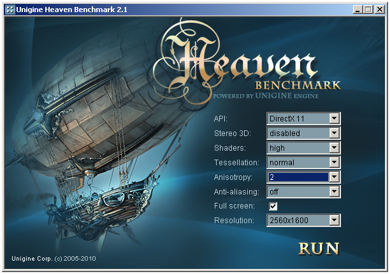
Task: Click the 'Unigine Heaven Benchmark 2.1' title text
Action: [71, 10]
